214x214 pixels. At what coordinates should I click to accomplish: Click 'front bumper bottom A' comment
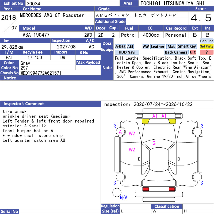28,131
